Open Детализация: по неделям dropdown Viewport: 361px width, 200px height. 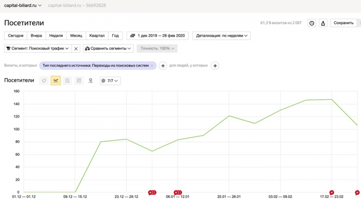tap(222, 36)
